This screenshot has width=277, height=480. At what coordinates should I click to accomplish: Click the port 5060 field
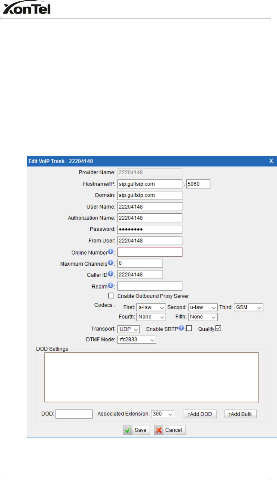pyautogui.click(x=198, y=184)
